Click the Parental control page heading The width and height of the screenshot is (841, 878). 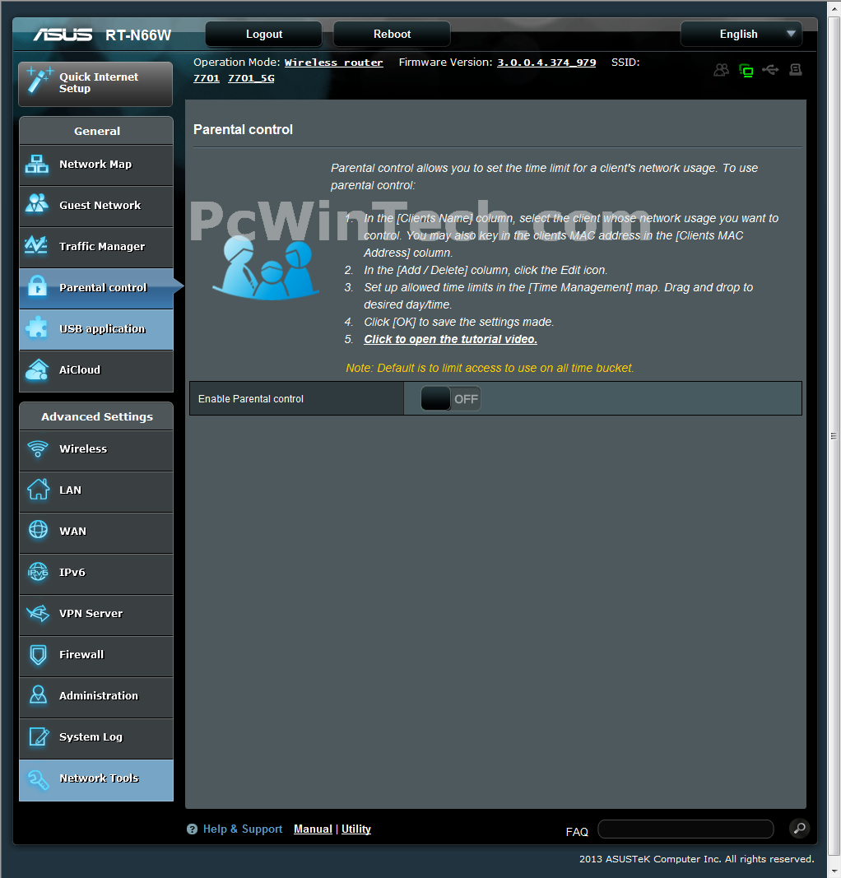pos(243,130)
